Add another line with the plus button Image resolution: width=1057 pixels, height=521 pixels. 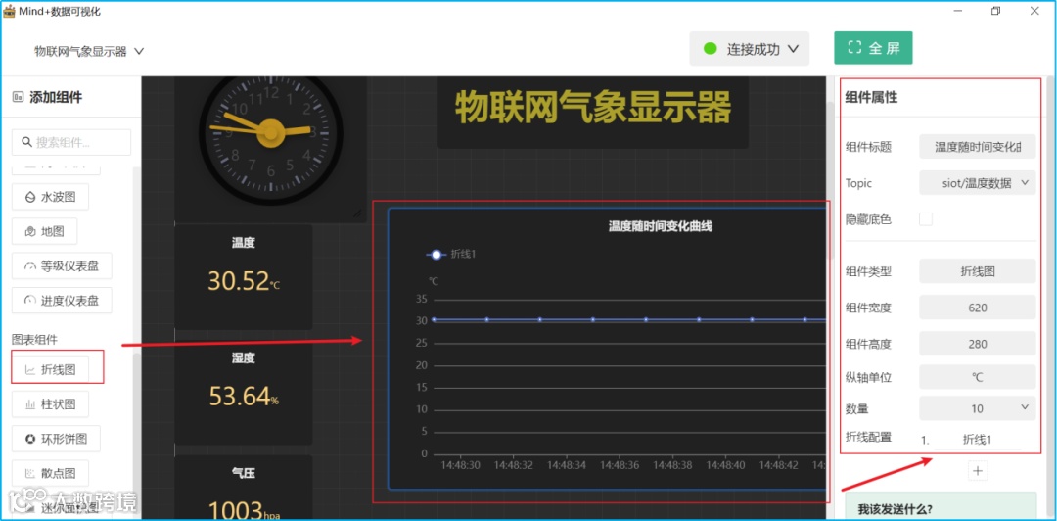[978, 470]
